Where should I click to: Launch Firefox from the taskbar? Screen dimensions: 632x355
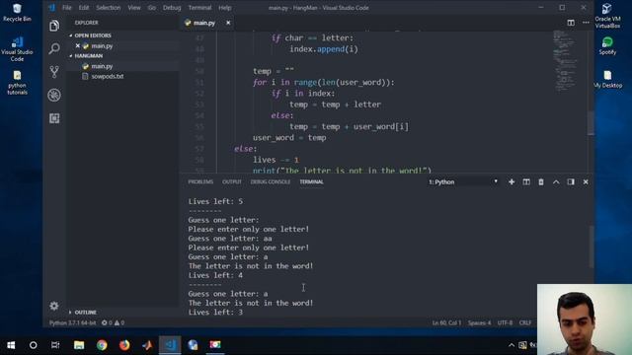tap(124, 345)
